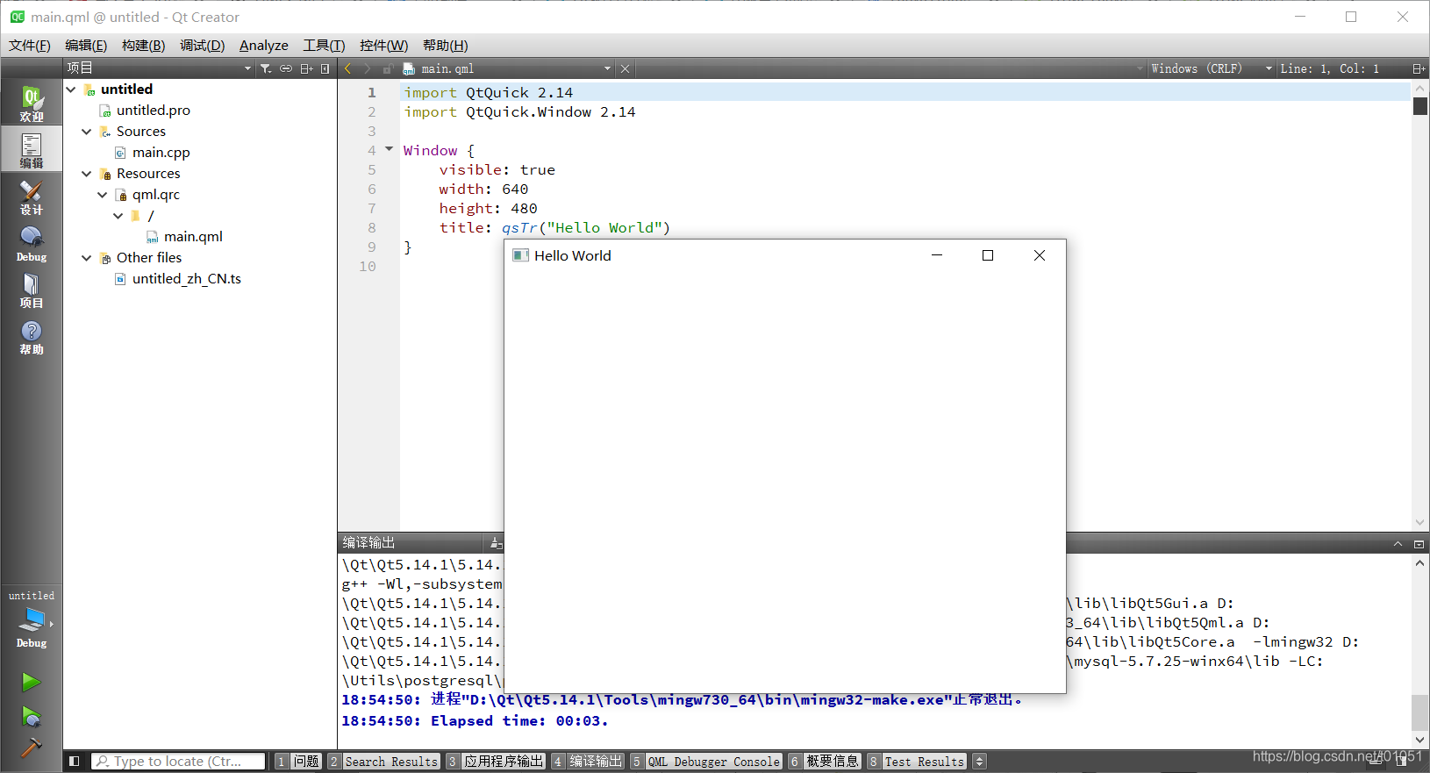Switch to 编辑 (Edit) mode

tap(32, 148)
